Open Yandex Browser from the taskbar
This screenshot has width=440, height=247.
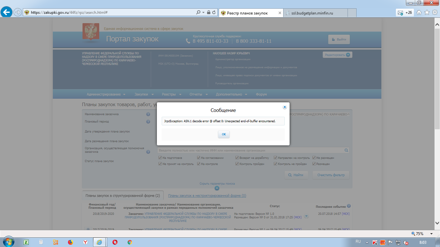(85, 242)
